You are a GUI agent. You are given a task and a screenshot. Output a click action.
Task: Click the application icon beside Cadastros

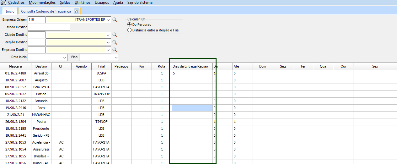pyautogui.click(x=3, y=3)
